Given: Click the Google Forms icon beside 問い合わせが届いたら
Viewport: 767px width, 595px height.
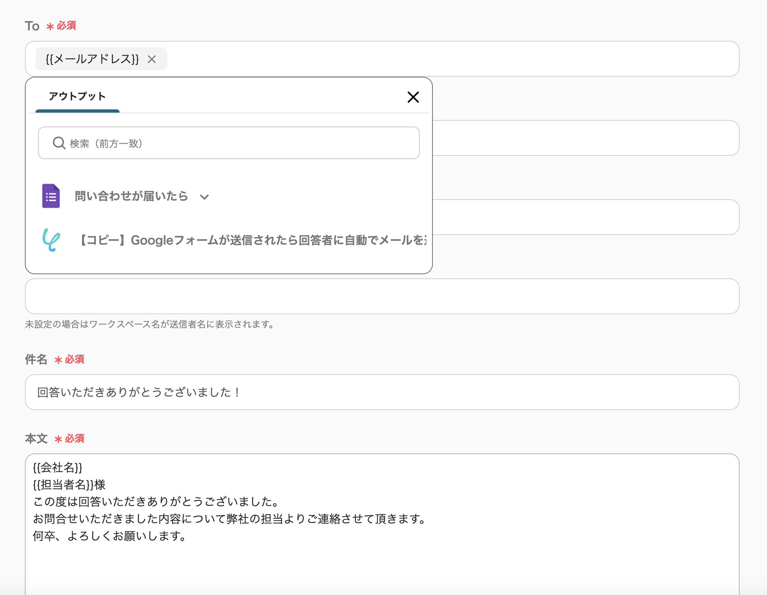Looking at the screenshot, I should pos(51,196).
